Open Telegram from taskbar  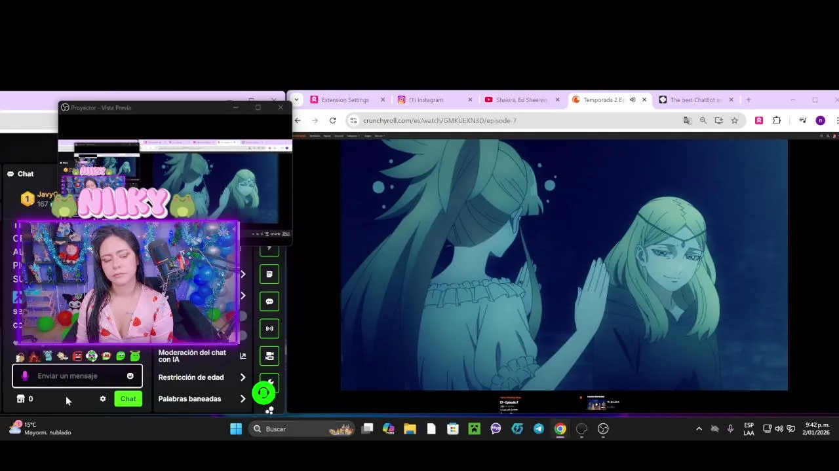tap(539, 429)
